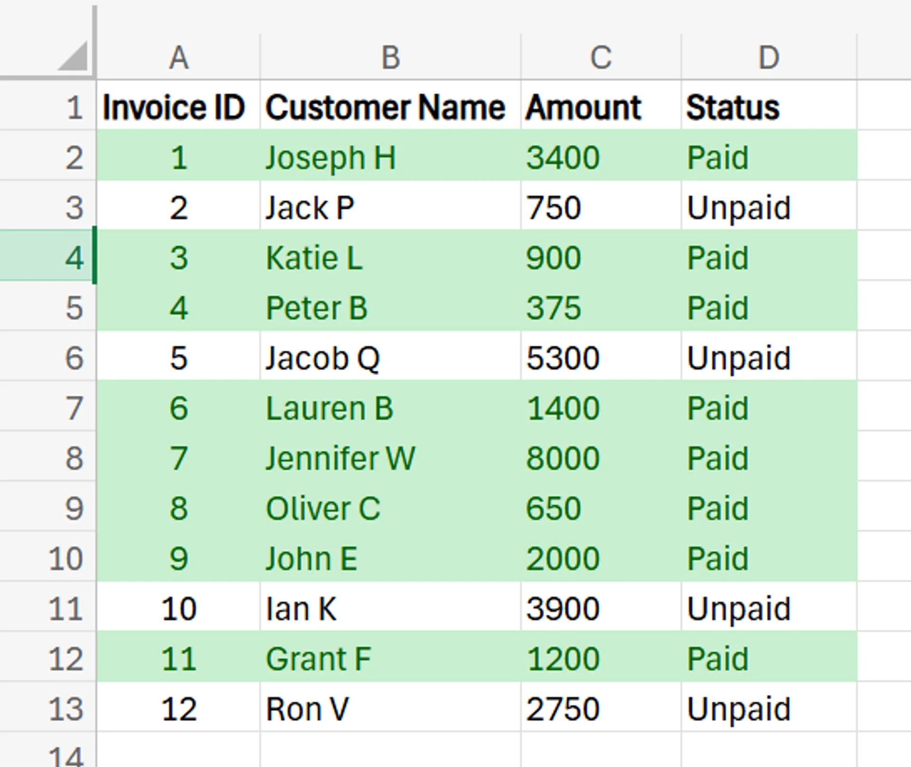Click Invoice ID cell 10

click(x=178, y=607)
